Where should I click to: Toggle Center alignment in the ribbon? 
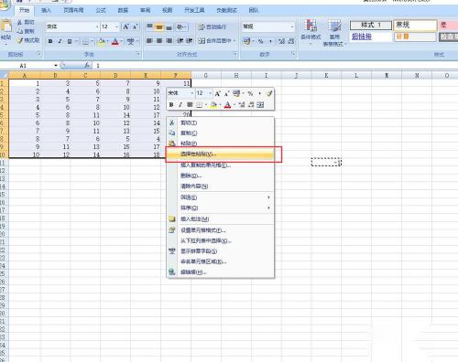(159, 40)
